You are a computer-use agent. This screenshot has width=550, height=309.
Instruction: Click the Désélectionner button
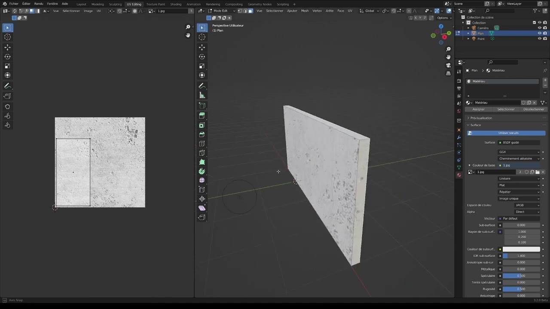[534, 109]
